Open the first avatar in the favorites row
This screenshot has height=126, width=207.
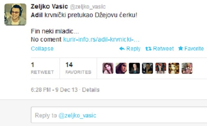[x=108, y=68]
